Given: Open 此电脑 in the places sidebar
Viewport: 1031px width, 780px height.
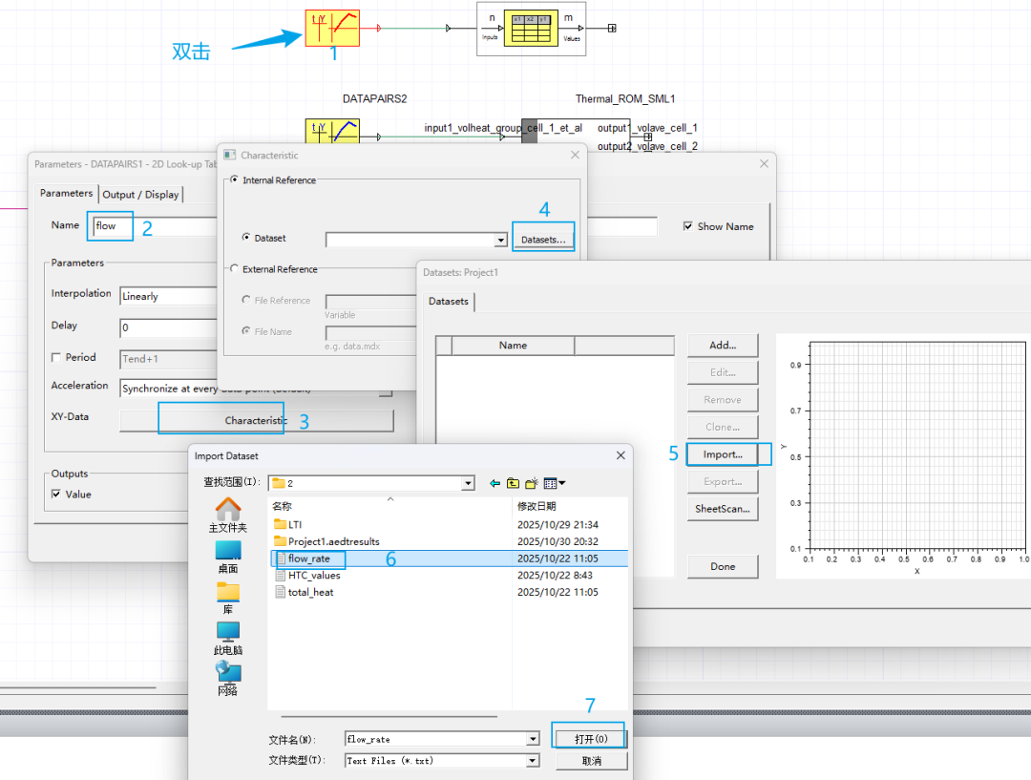Looking at the screenshot, I should tap(228, 638).
